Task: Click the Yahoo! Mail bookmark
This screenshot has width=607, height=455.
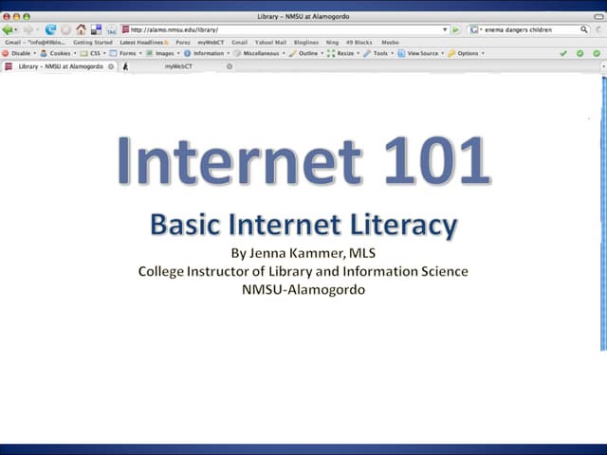Action: (x=270, y=42)
